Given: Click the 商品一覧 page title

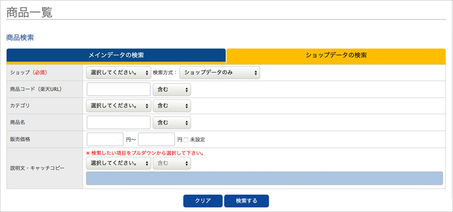Looking at the screenshot, I should [29, 13].
